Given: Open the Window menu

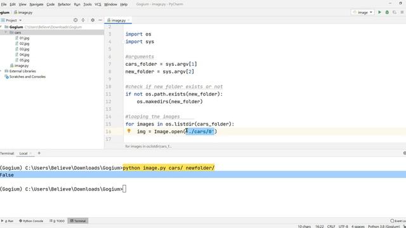Looking at the screenshot, I should pos(110,4).
